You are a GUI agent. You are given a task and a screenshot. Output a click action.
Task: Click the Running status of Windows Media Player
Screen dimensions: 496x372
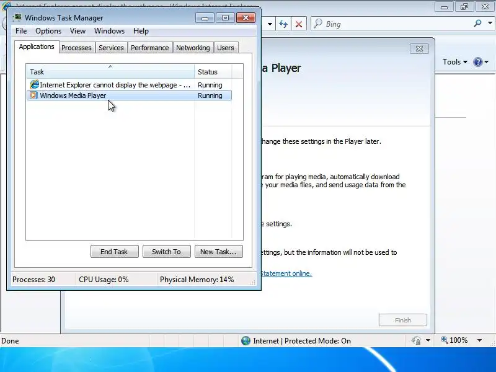point(210,95)
